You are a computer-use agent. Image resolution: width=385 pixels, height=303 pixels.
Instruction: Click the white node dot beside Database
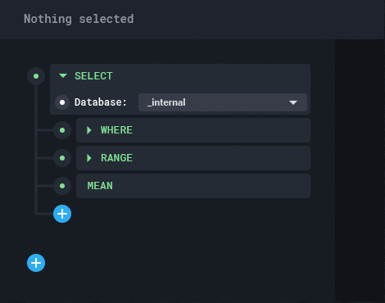(x=62, y=102)
